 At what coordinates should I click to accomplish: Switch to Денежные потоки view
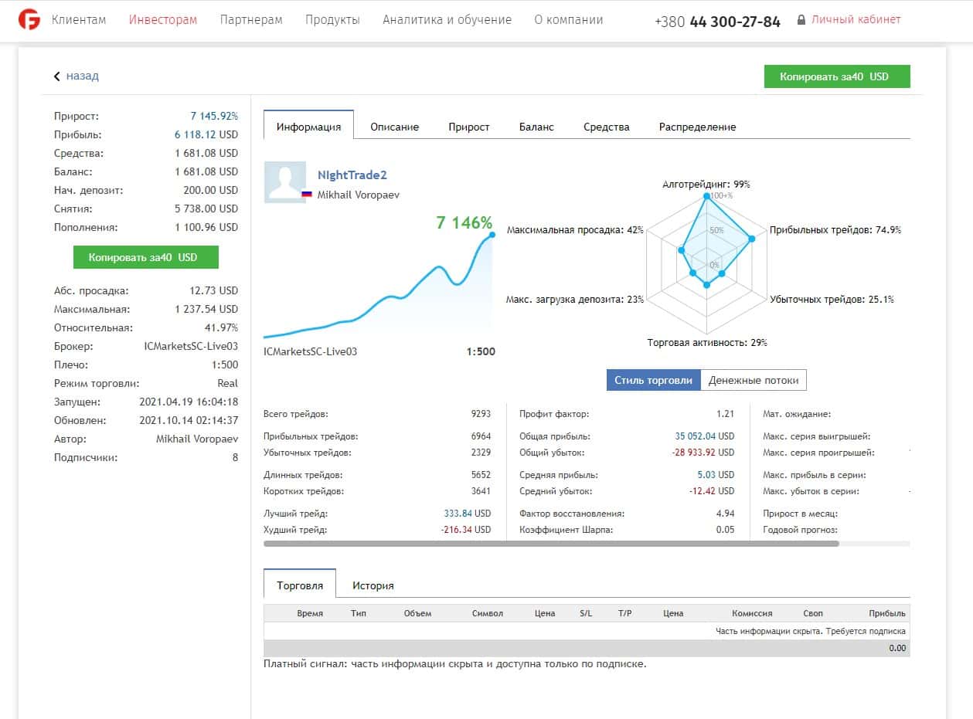[x=754, y=380]
